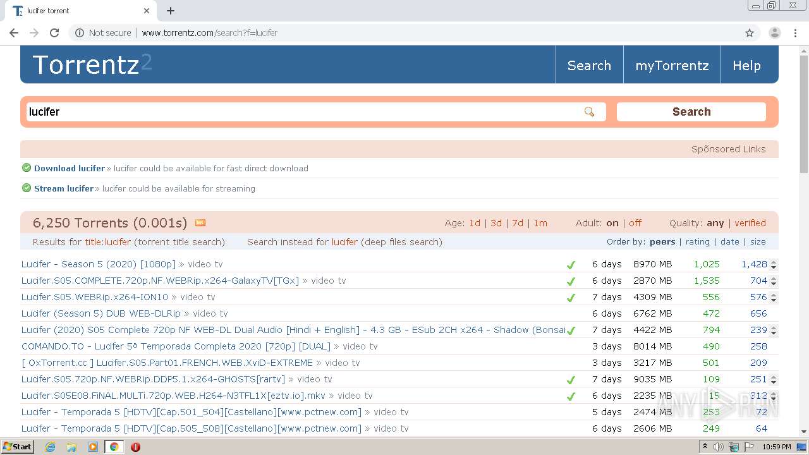Open the Download lucifer sponsored link
This screenshot has width=809, height=455.
(70, 168)
